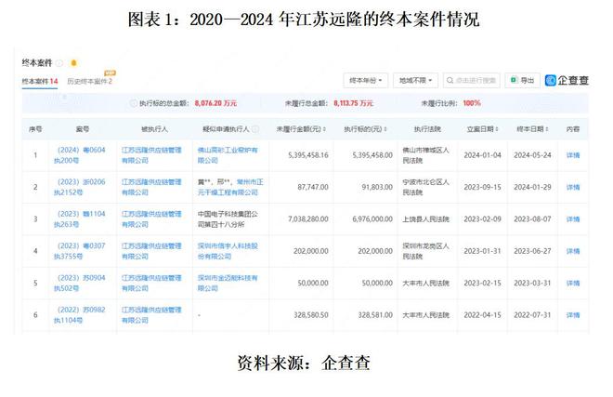This screenshot has height=397, width=613.
Task: Click court name 上饶县人民法院 in row 3
Action: pos(426,218)
